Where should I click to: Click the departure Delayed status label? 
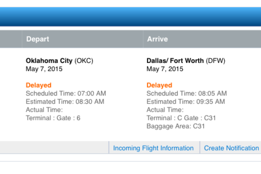tap(39, 85)
